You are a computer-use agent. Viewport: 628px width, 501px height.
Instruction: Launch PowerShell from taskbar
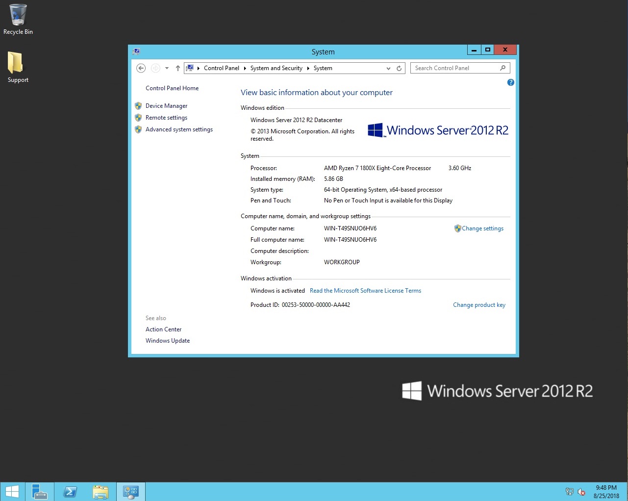click(x=70, y=492)
